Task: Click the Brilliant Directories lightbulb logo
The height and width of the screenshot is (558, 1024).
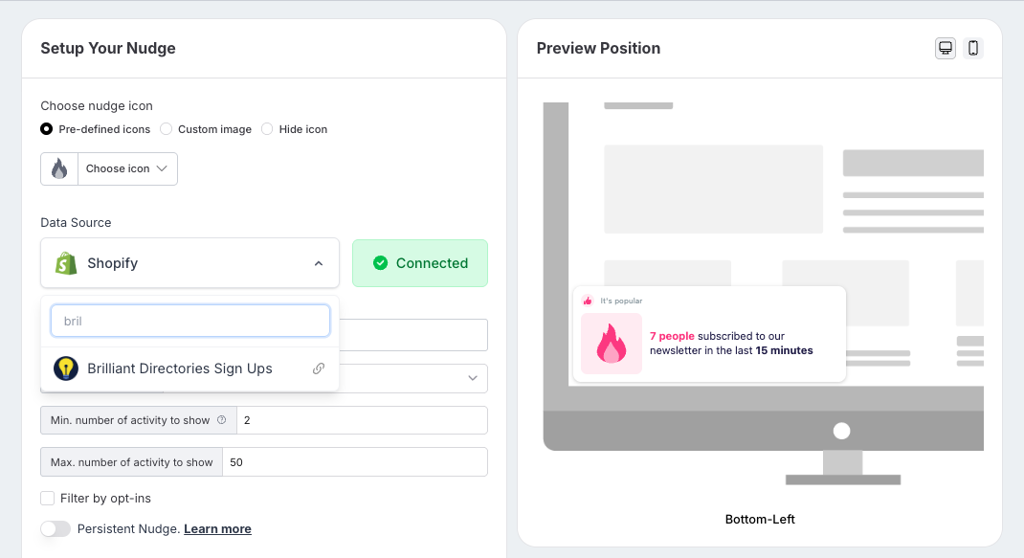Action: click(x=66, y=368)
